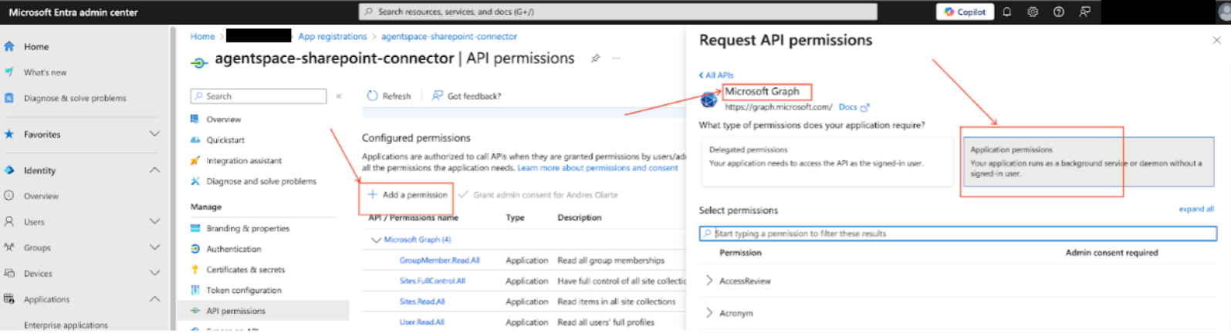The height and width of the screenshot is (333, 1231).
Task: Pin the API permissions page
Action: click(595, 59)
